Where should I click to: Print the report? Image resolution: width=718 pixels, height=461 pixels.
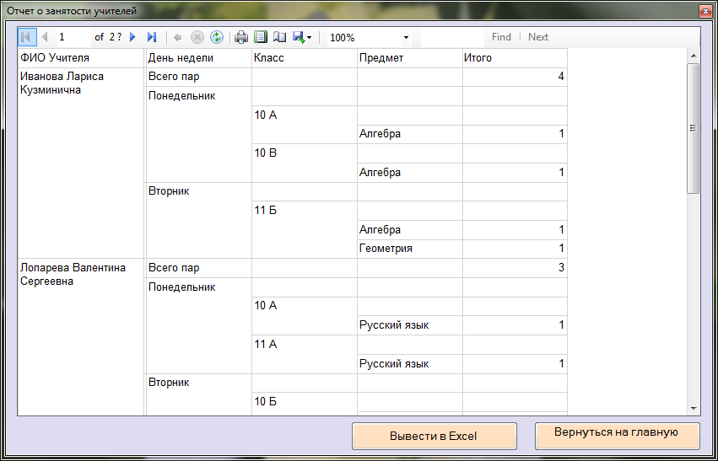click(241, 37)
